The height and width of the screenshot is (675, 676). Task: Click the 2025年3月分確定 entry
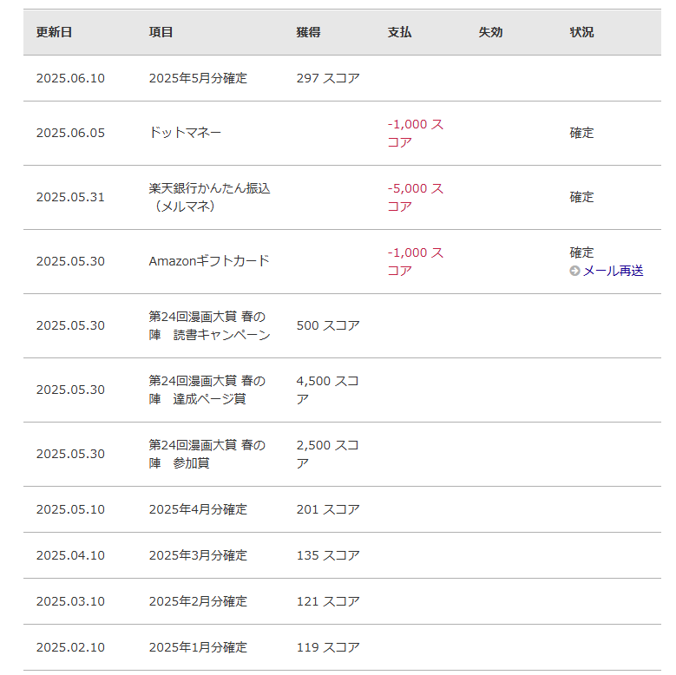(198, 555)
